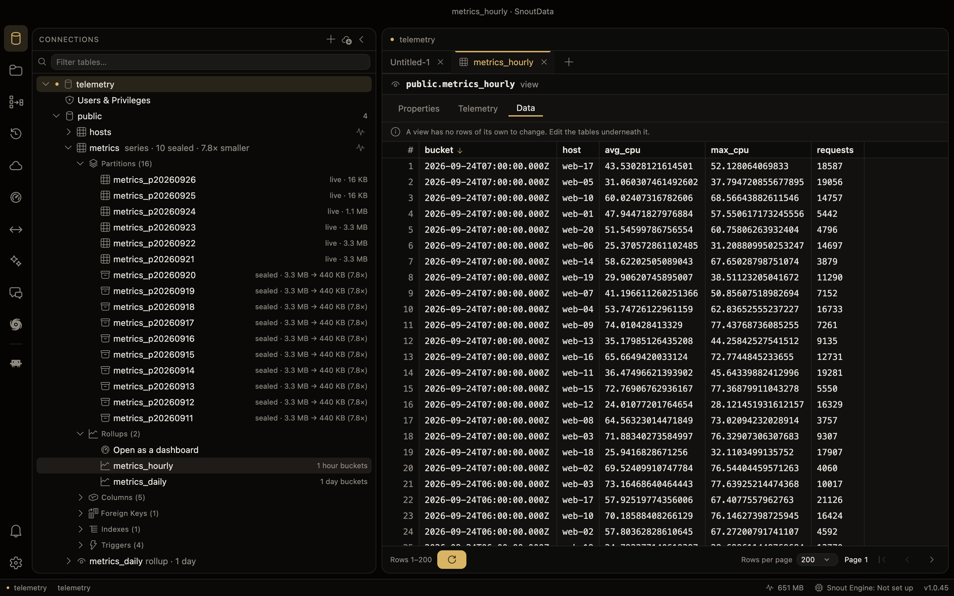
Task: Open the compare arrows sidebar icon
Action: click(x=16, y=229)
